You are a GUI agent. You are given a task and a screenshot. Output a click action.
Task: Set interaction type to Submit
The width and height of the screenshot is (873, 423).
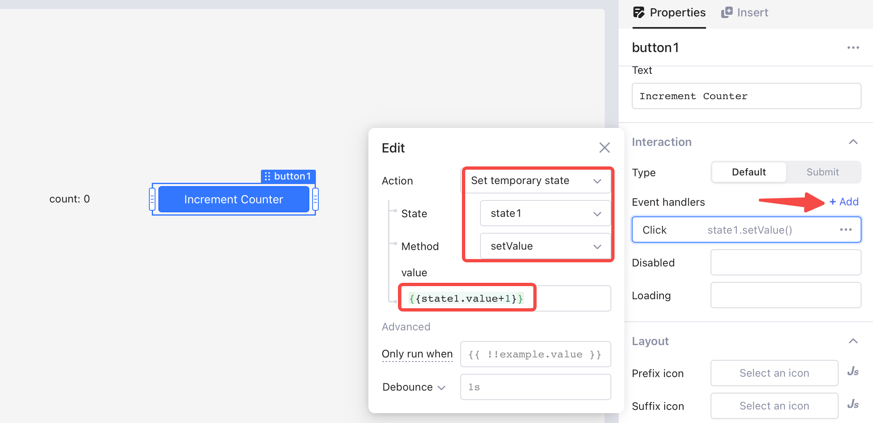(x=823, y=172)
